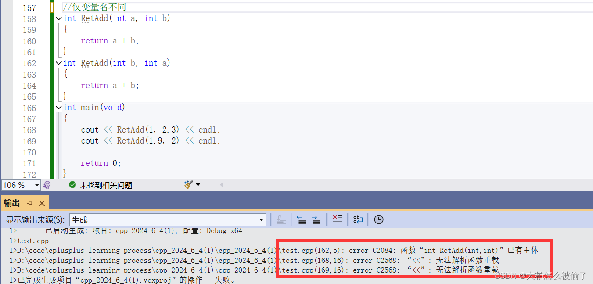Viewport: 593px width, 284px height.
Task: Click the 已完成生成项目 build failed line
Action: (x=122, y=280)
